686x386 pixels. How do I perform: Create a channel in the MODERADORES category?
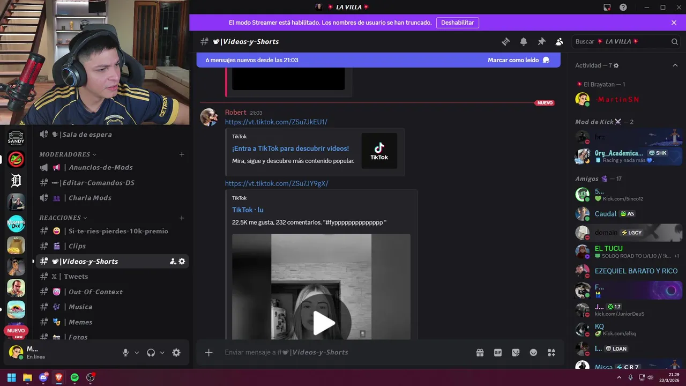pos(182,154)
